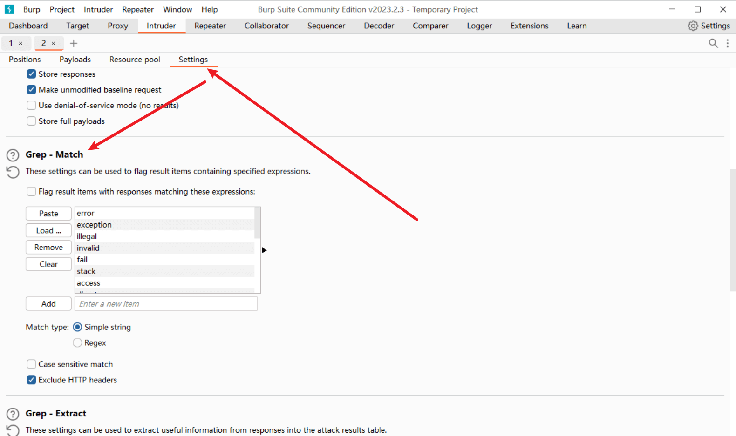736x436 pixels.
Task: Click the search magnifier icon
Action: (713, 43)
